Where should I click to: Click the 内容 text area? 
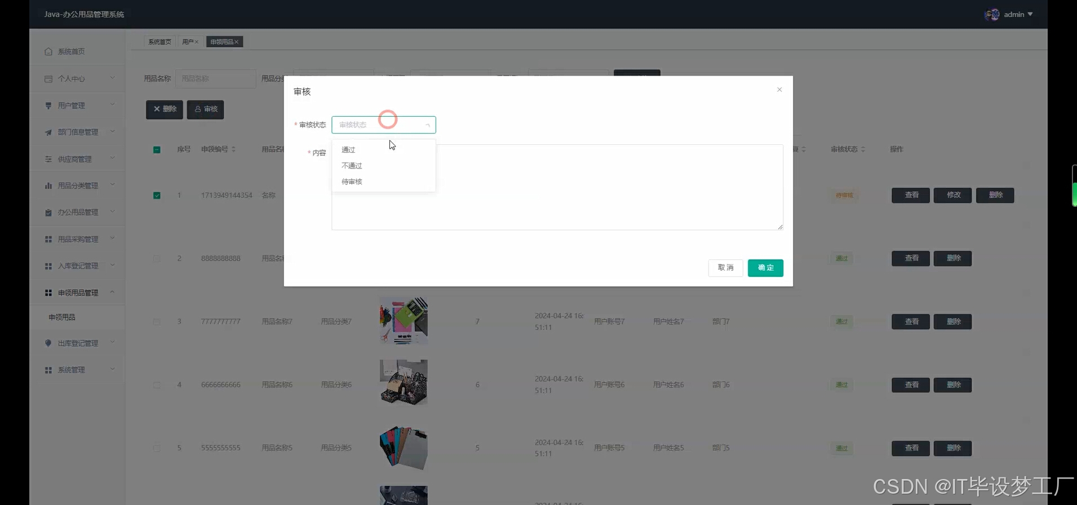tap(557, 187)
